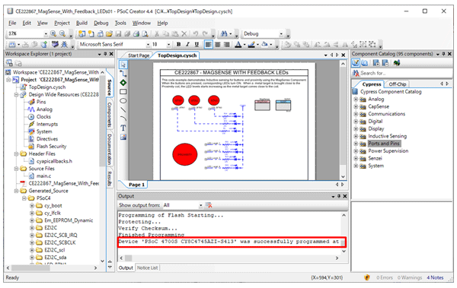Click the green Find Code Example icon in catalog
The image size is (457, 288).
tap(397, 63)
